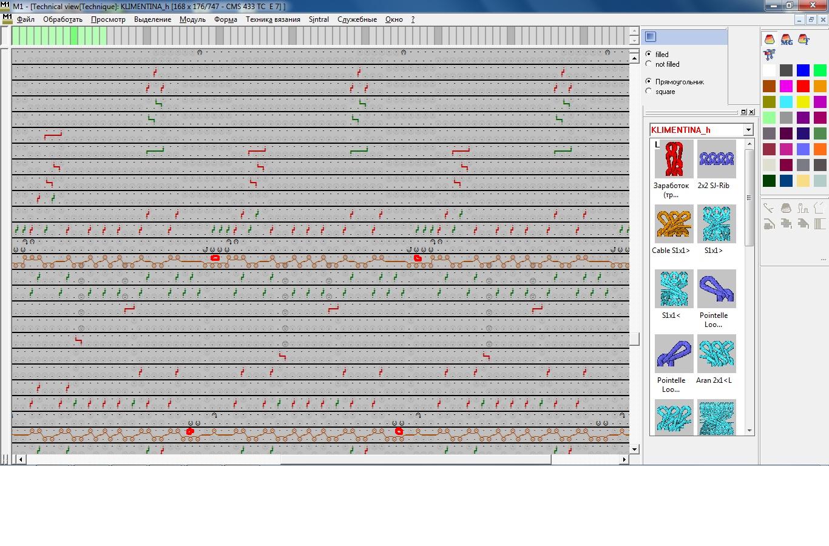The image size is (829, 546).
Task: Choose the 'square' shape radio button
Action: coord(649,92)
